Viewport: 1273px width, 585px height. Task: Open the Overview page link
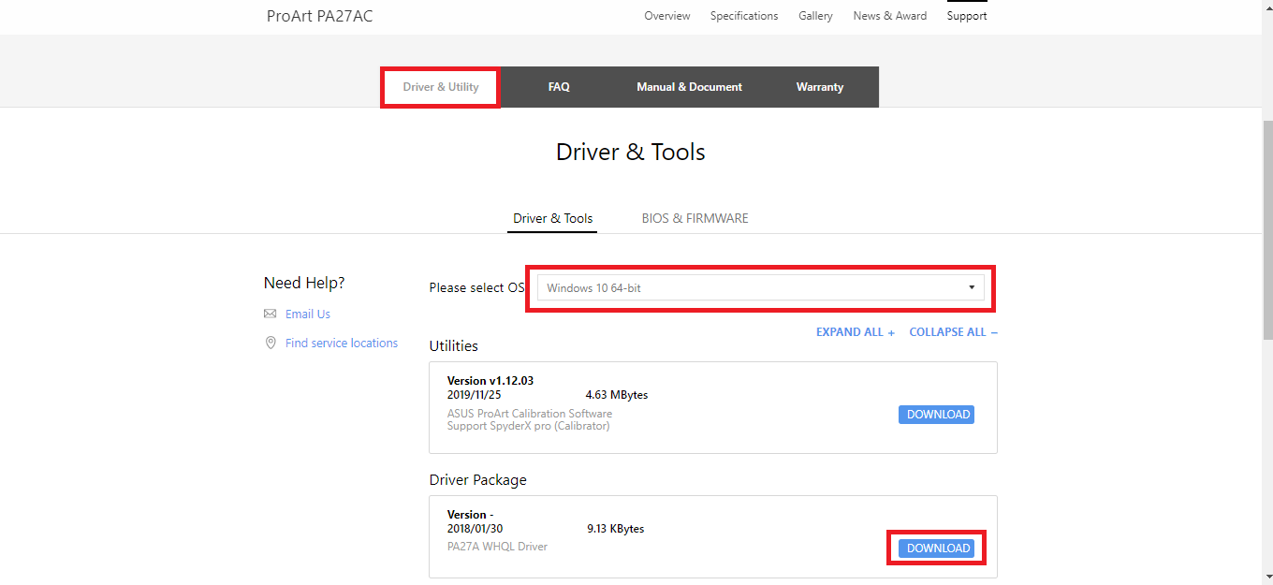(667, 16)
